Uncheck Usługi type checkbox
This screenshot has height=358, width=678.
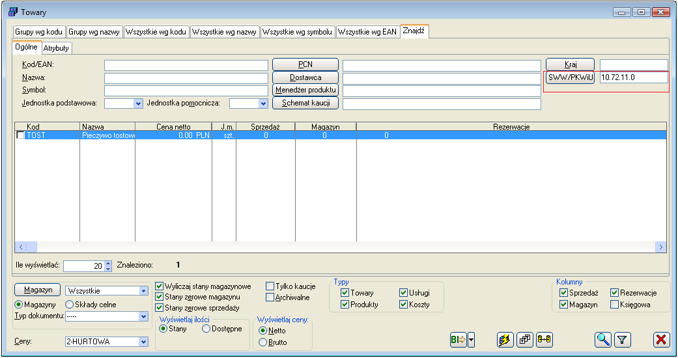coord(403,293)
